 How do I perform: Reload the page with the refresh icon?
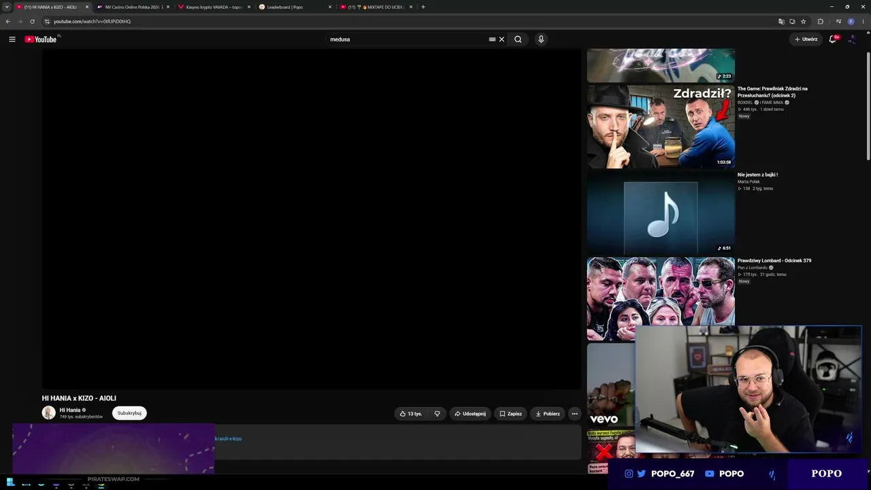pyautogui.click(x=32, y=21)
